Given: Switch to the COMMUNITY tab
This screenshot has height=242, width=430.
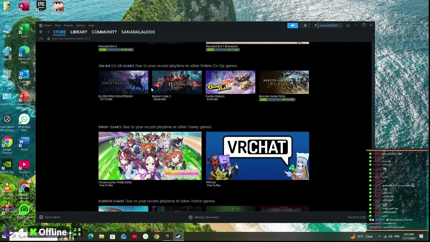Looking at the screenshot, I should pos(104,32).
